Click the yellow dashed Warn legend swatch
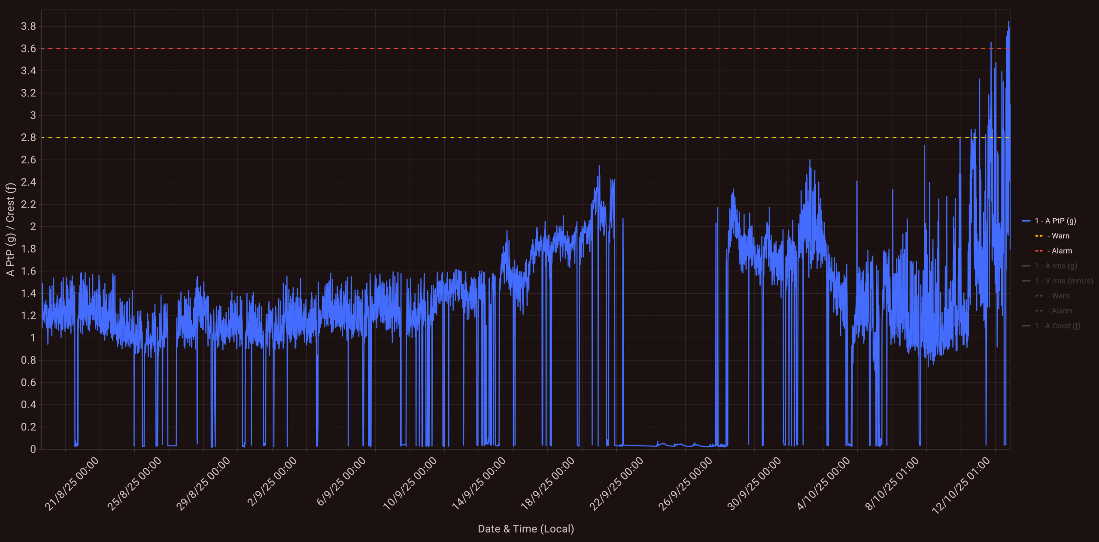This screenshot has height=542, width=1099. tap(1039, 236)
